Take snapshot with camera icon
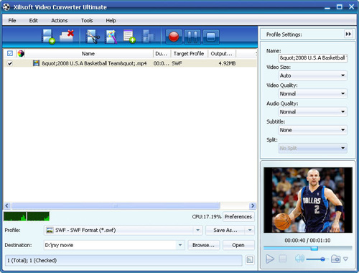Viewport: 359px width, 273px height. pos(335,259)
